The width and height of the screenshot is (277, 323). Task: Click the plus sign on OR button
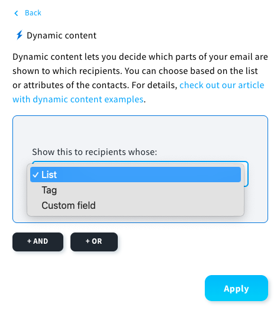tap(88, 241)
